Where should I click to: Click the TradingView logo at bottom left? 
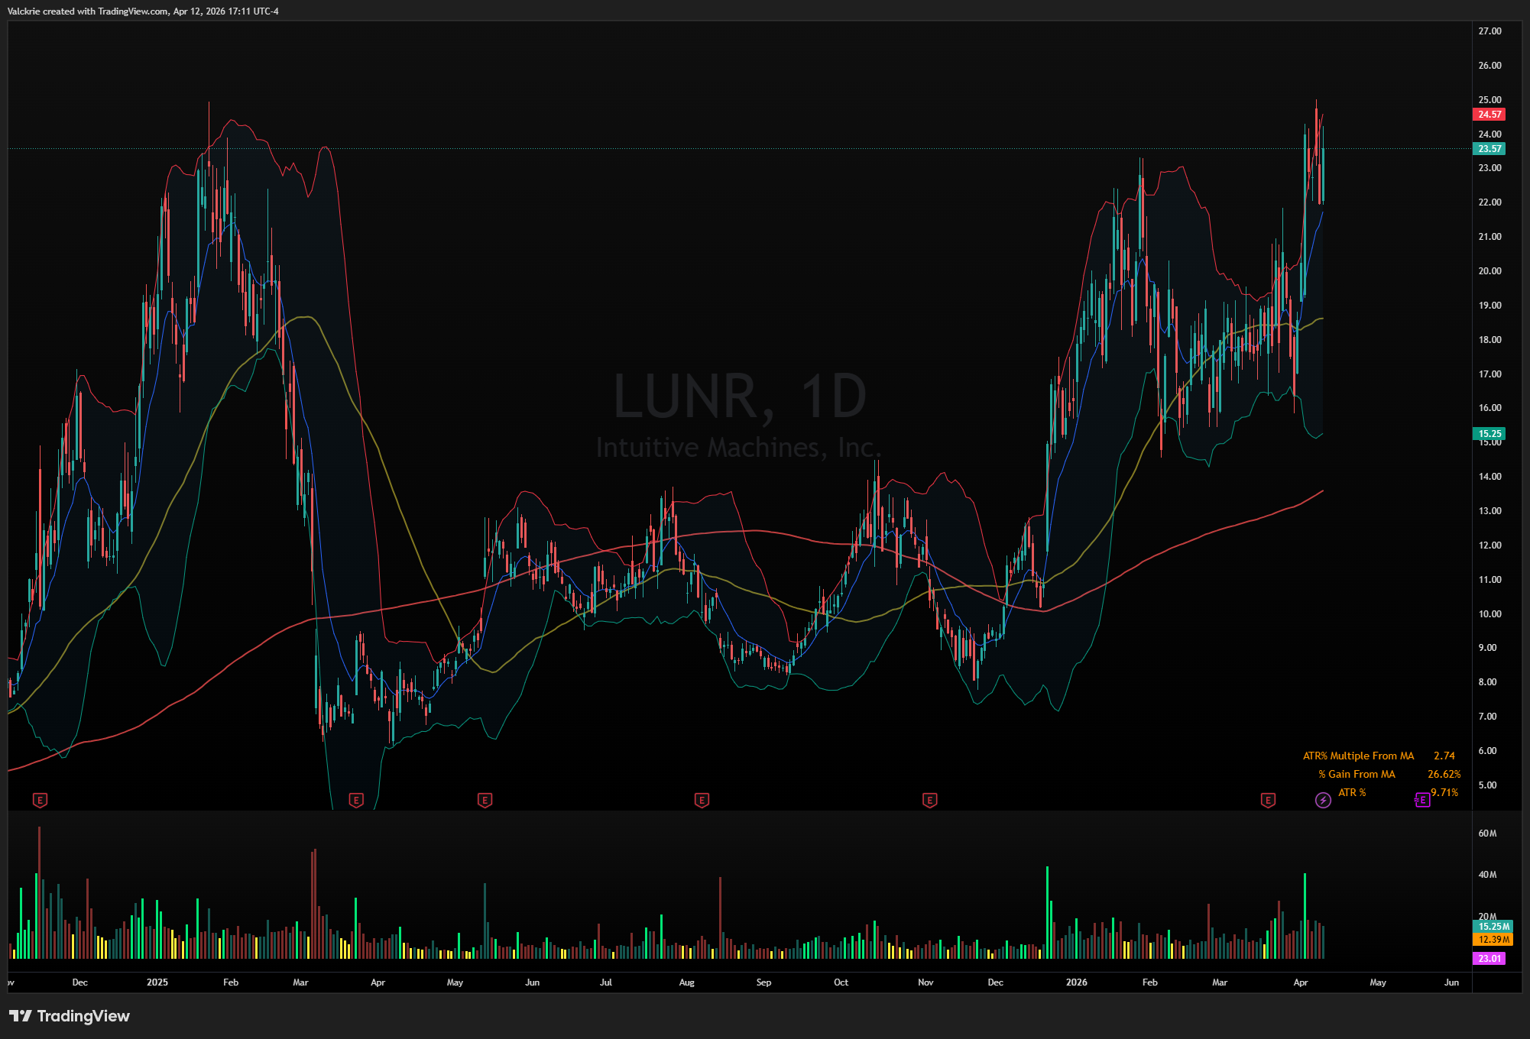70,1015
